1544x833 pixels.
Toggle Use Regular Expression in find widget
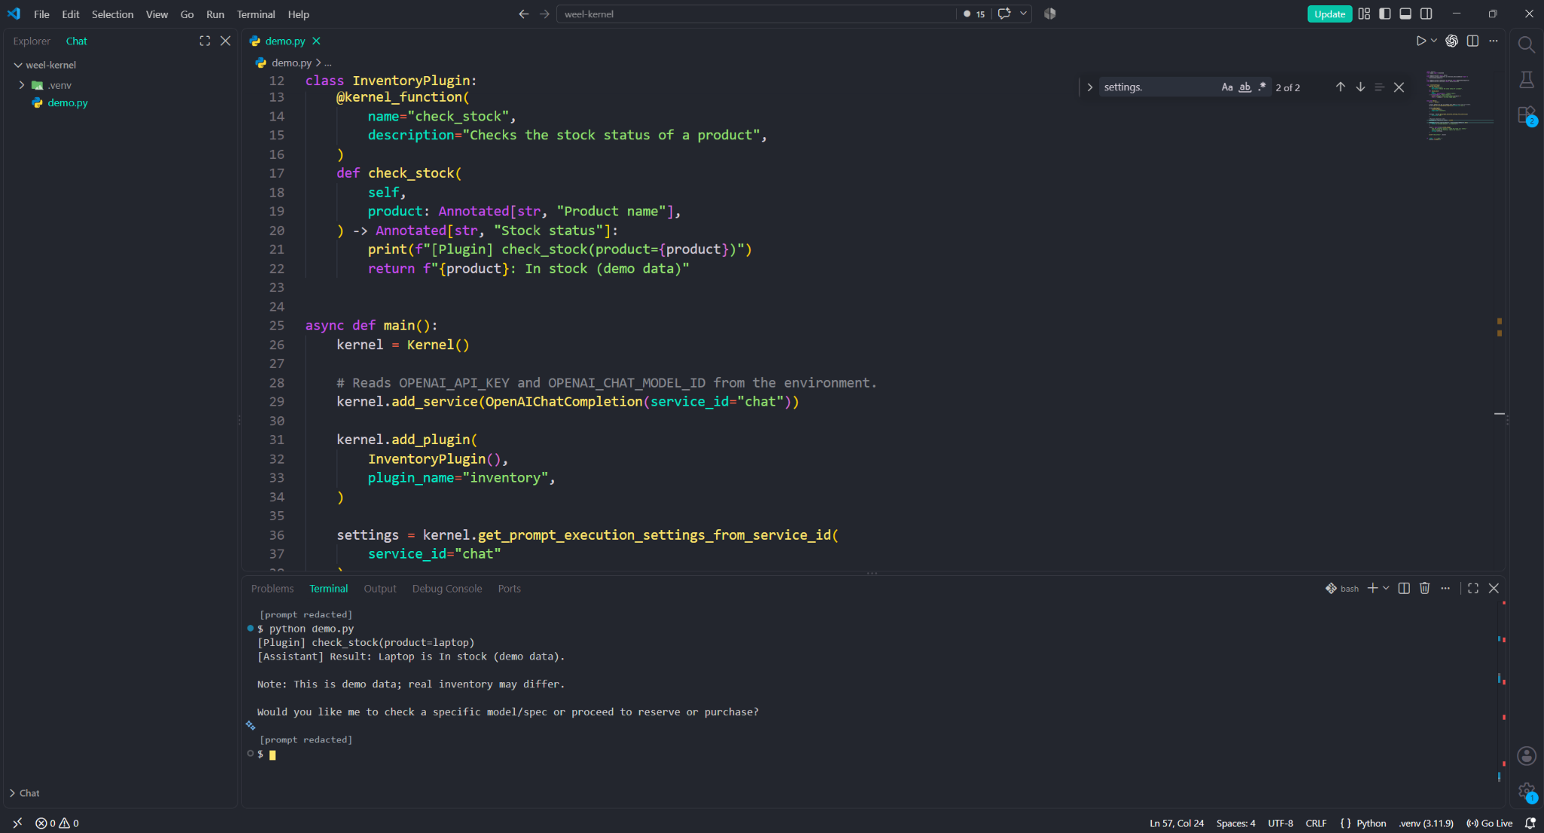coord(1262,87)
